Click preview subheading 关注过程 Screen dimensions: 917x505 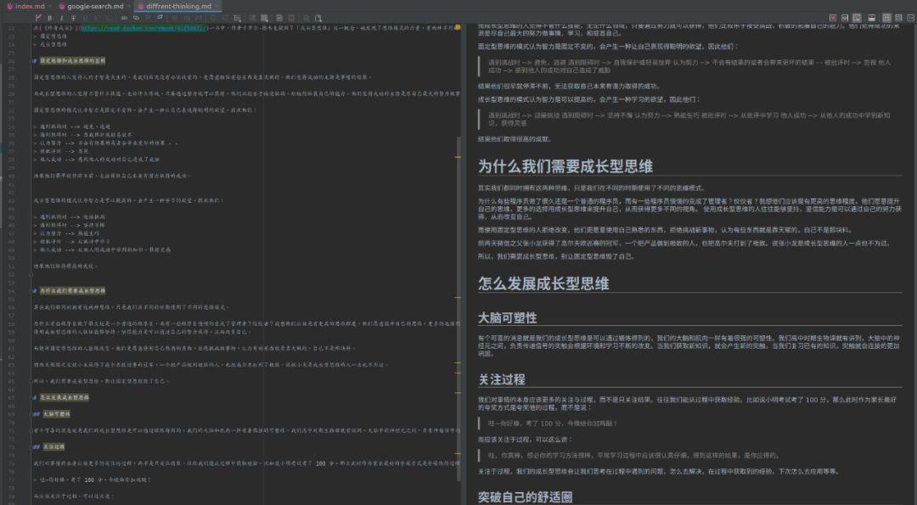(501, 379)
